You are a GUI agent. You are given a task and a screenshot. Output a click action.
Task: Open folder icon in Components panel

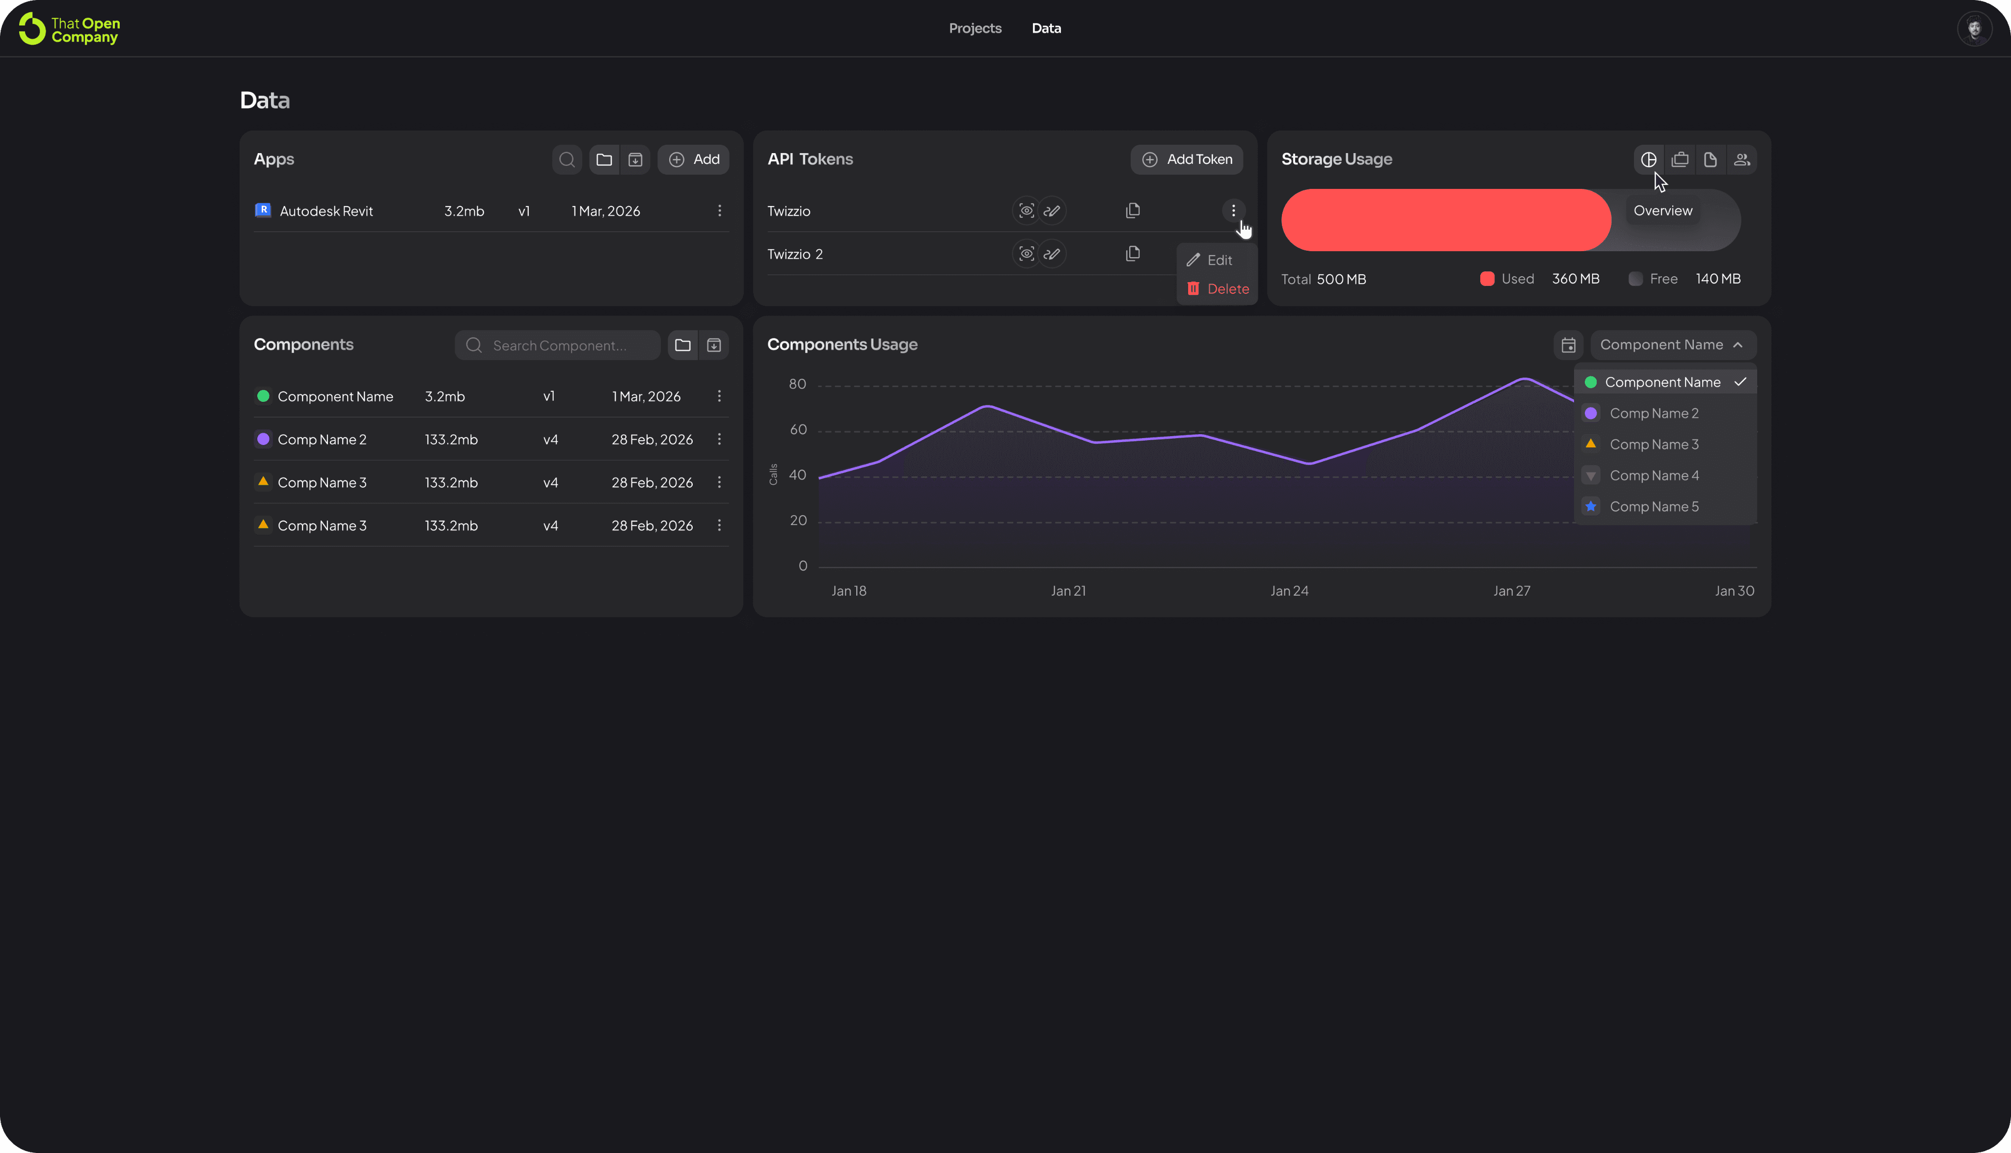[683, 345]
